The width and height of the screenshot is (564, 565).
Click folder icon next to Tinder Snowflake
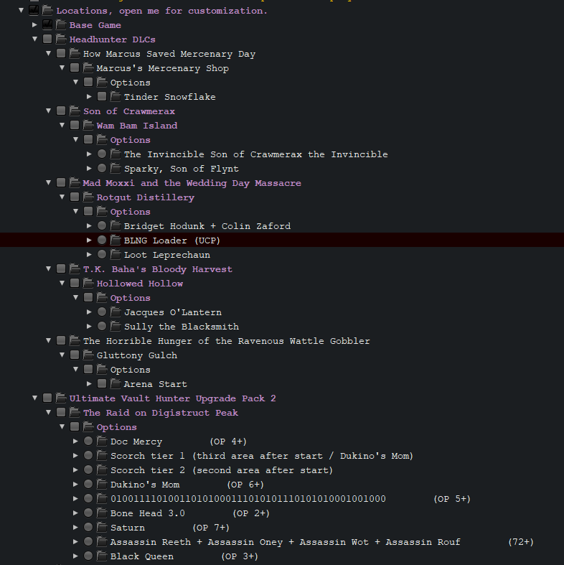116,97
